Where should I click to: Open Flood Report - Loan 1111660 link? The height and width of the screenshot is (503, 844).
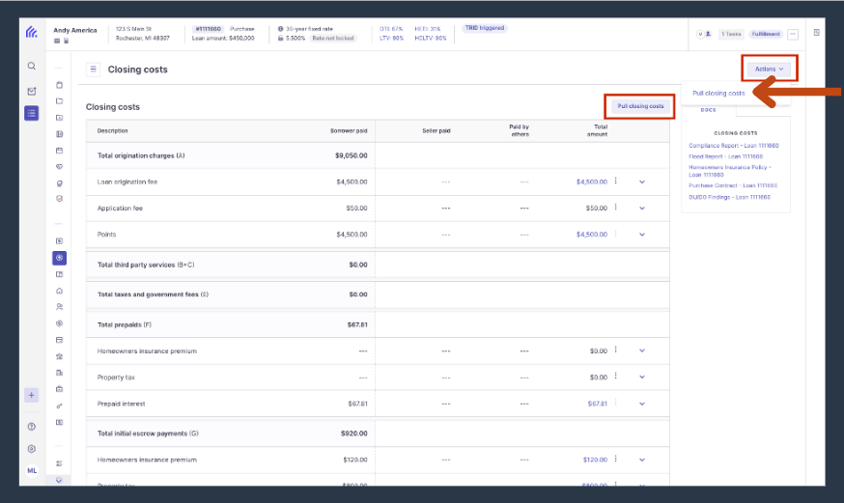[725, 156]
